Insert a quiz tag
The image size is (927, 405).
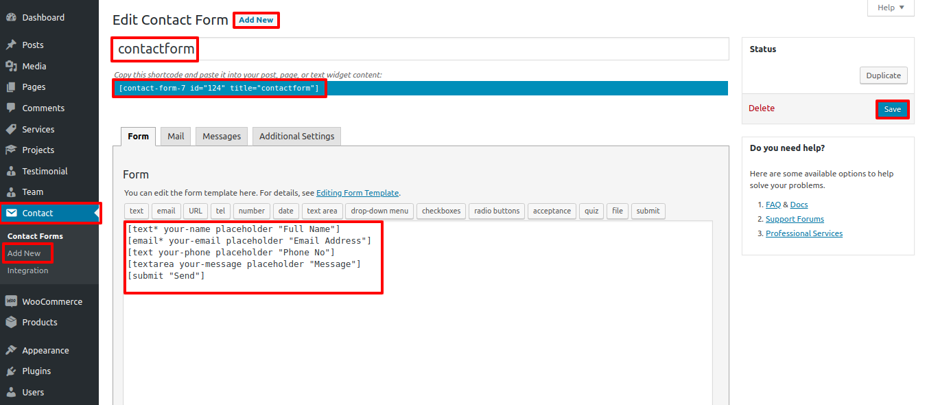point(591,211)
